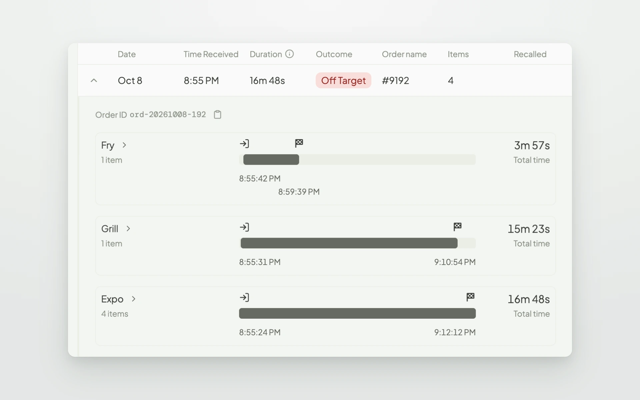Click the Grill progress bar

[x=357, y=243]
